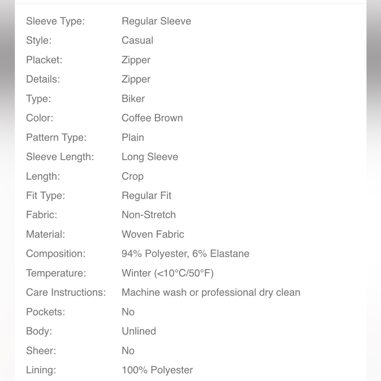Select the Long Sleeve value
Image resolution: width=381 pixels, height=381 pixels.
pos(150,157)
